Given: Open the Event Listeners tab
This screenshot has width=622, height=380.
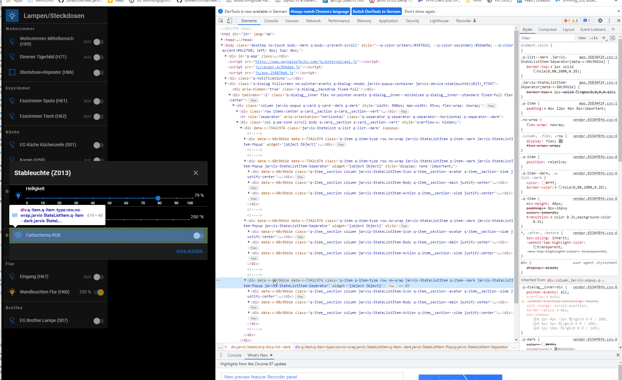Looking at the screenshot, I should pos(593,30).
